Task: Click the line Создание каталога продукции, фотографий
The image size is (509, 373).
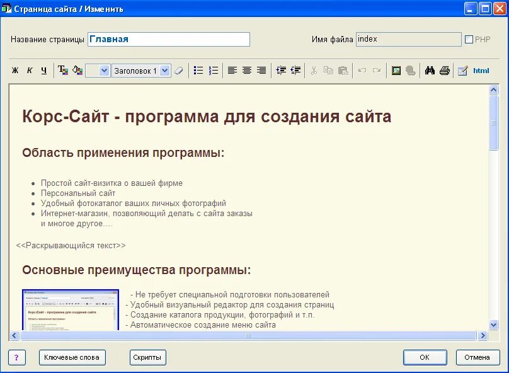Action: tap(220, 314)
